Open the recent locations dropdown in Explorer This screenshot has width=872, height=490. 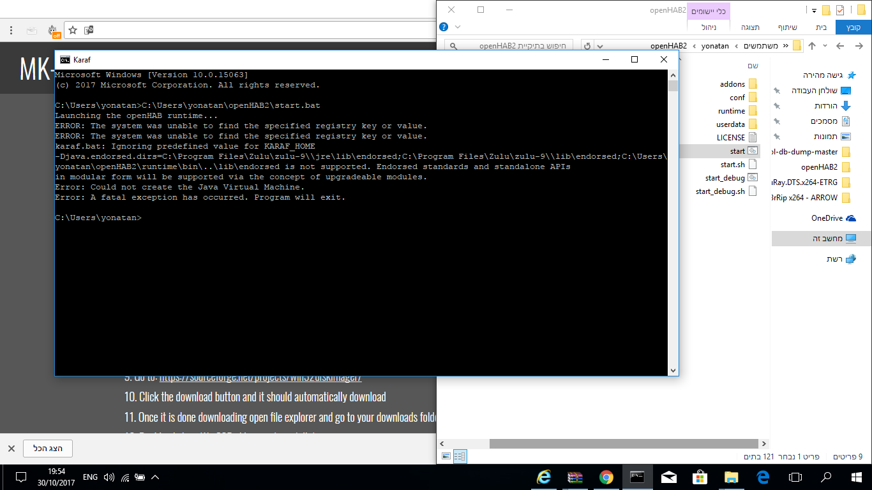[825, 46]
